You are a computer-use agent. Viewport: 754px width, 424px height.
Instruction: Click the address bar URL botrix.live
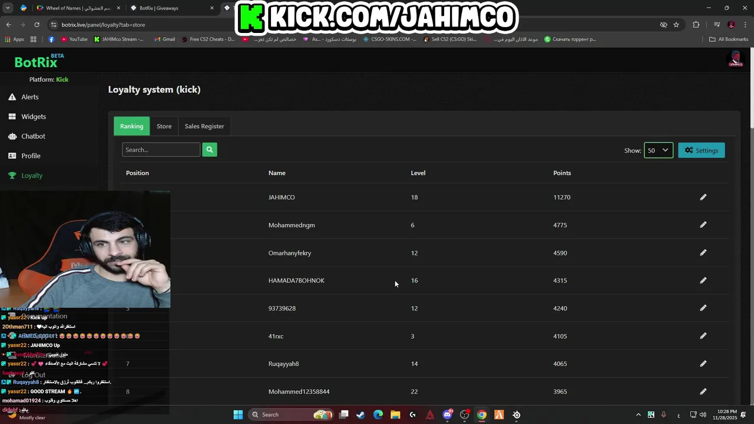[x=103, y=25]
